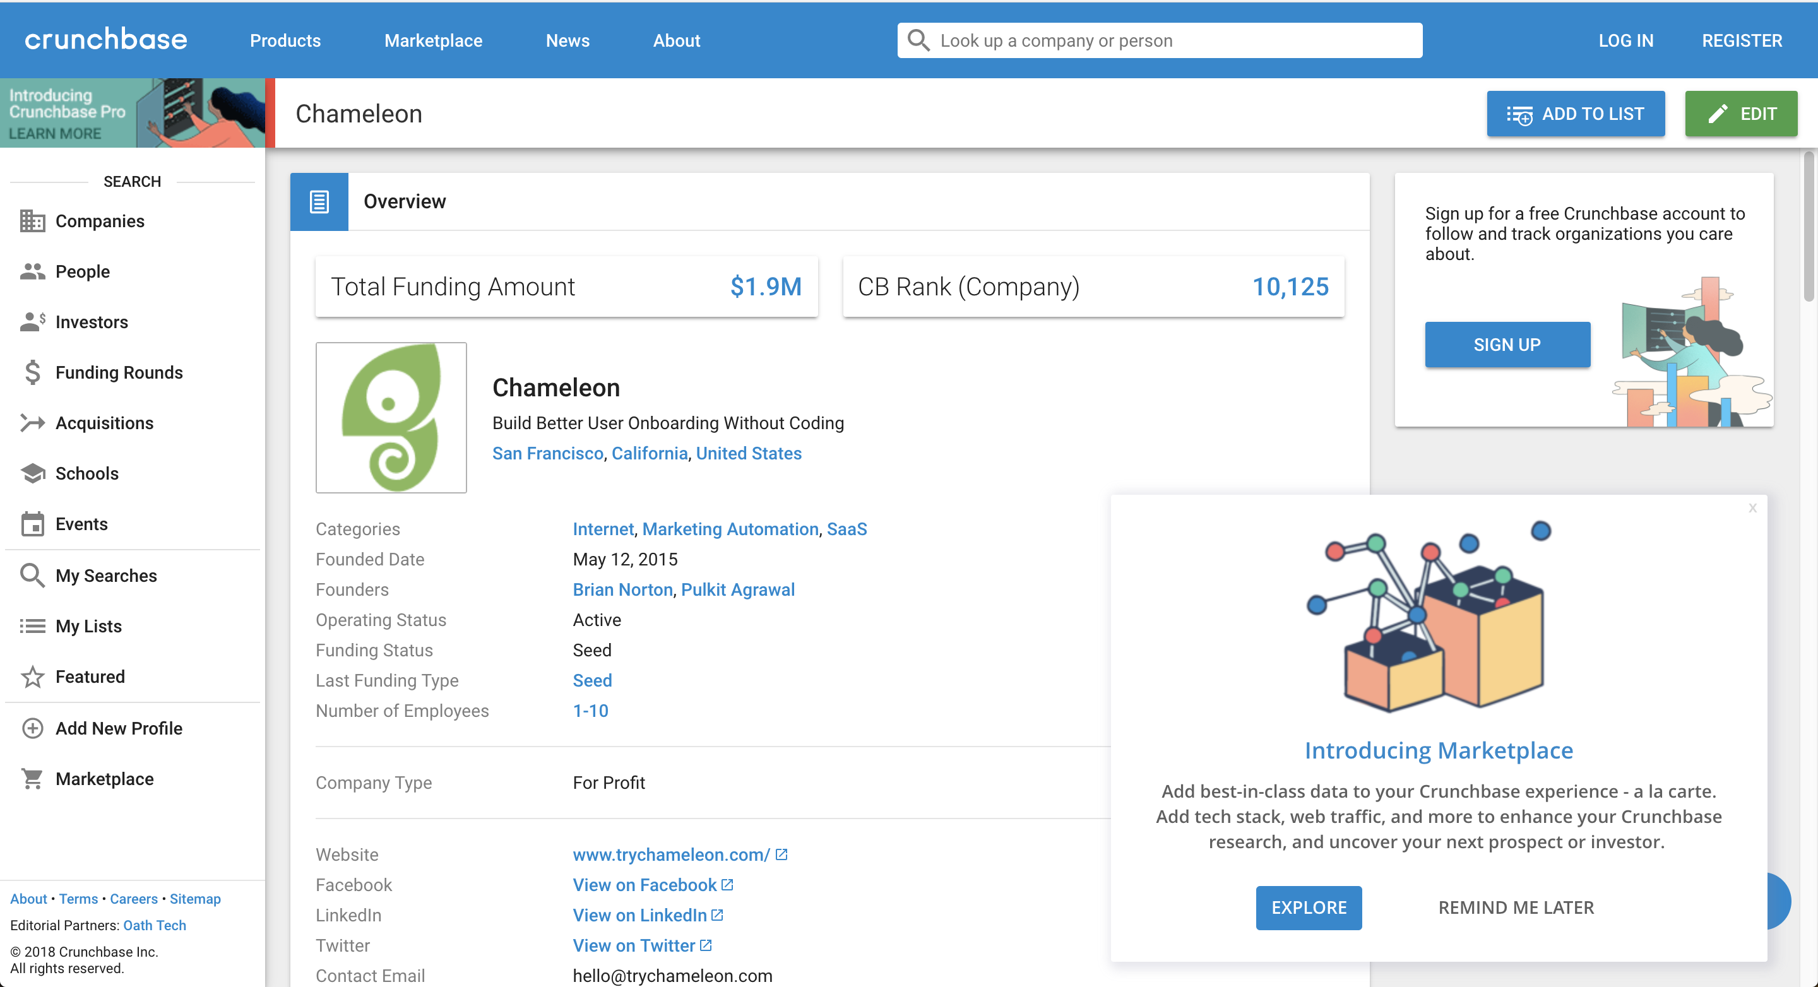This screenshot has height=987, width=1818.
Task: Click the My Lists icon
Action: (32, 626)
